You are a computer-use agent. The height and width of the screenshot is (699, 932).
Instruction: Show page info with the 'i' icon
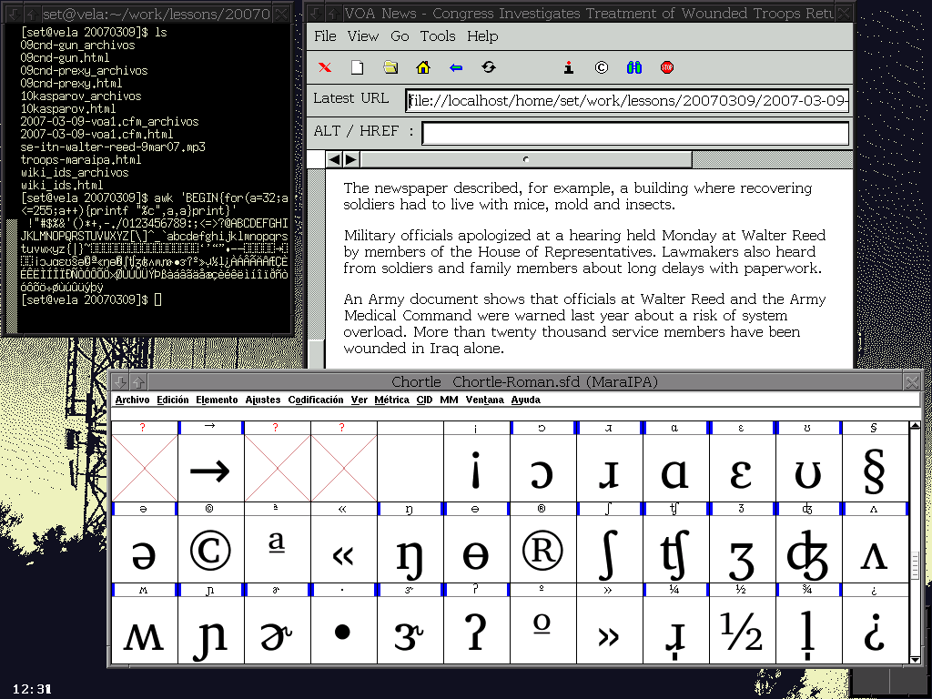[x=569, y=67]
